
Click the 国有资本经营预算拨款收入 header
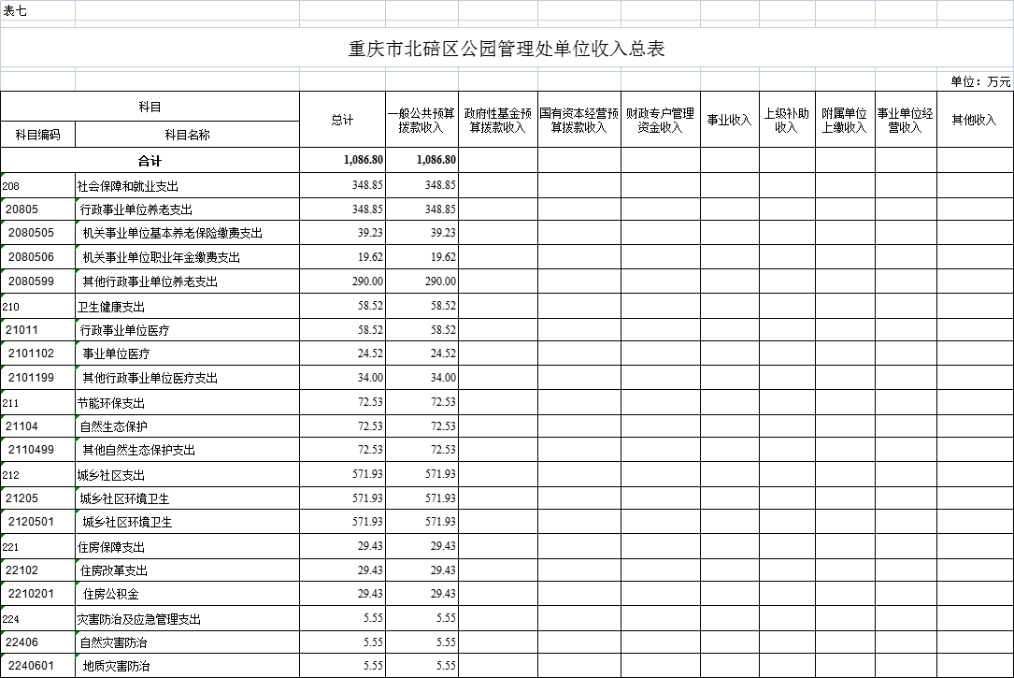click(x=579, y=121)
